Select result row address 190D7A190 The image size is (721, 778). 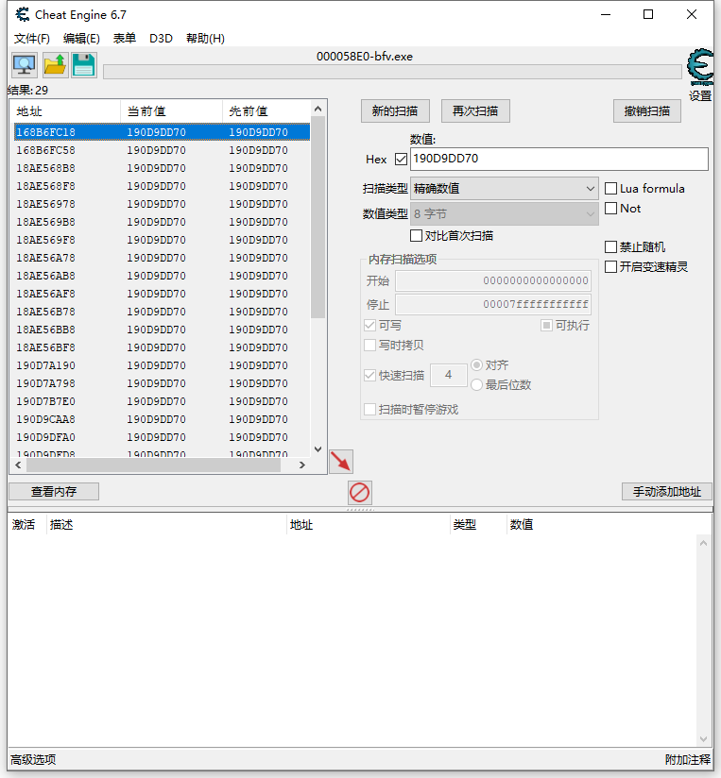click(162, 365)
